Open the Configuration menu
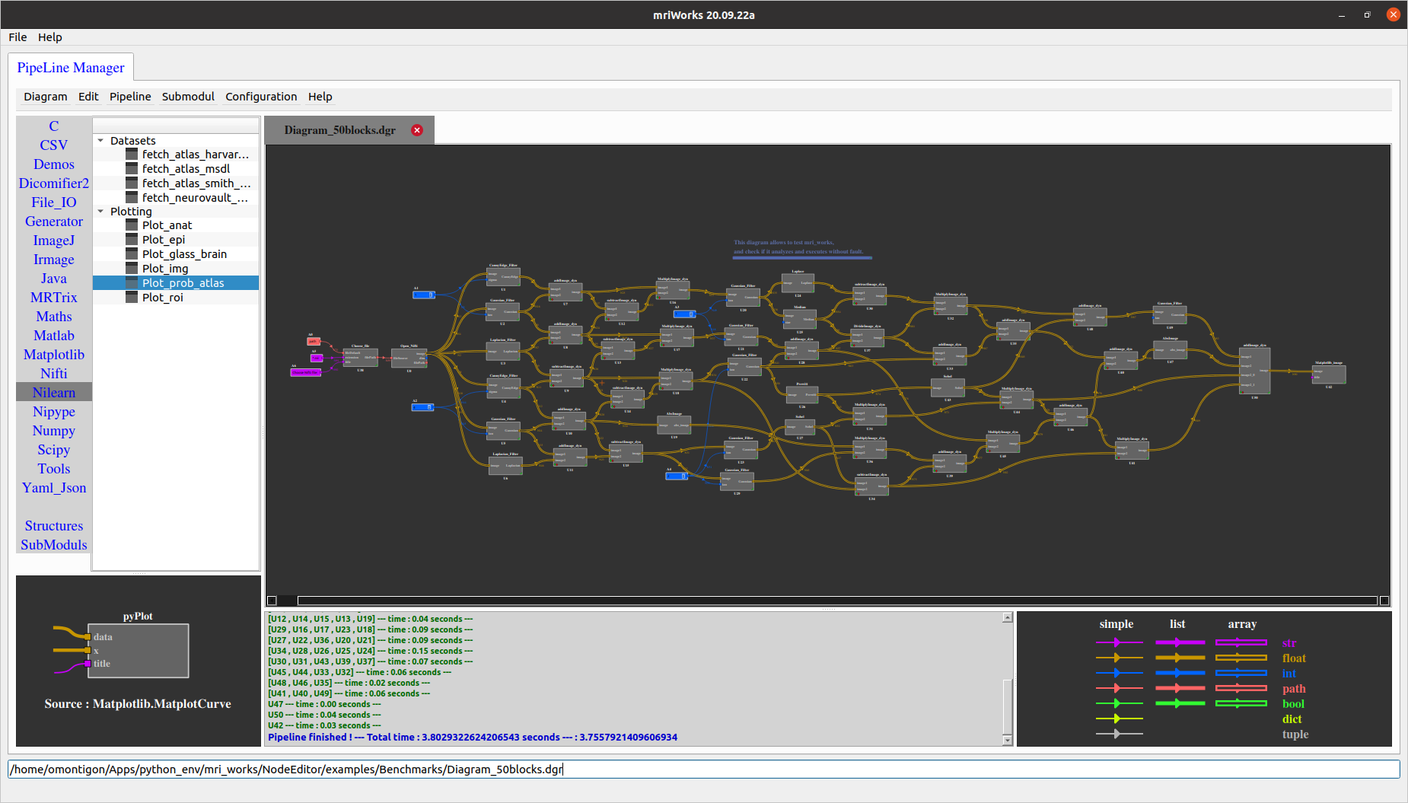 (261, 97)
